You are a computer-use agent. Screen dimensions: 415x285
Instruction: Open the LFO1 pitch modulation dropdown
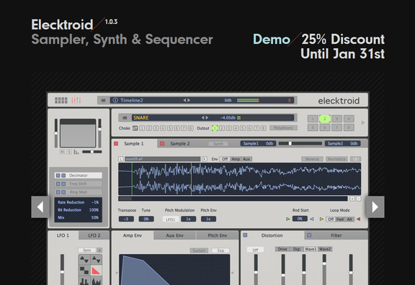click(171, 220)
